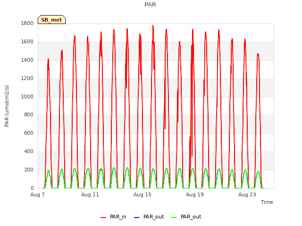Click the 400 y-axis tick label
Screen dimensions: 302x226
pyautogui.click(x=29, y=152)
